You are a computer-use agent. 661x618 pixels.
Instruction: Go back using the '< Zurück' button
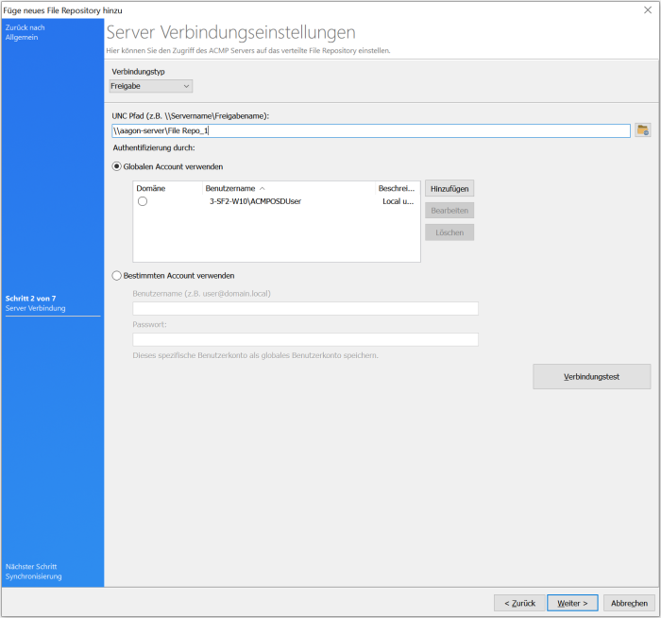tap(519, 603)
